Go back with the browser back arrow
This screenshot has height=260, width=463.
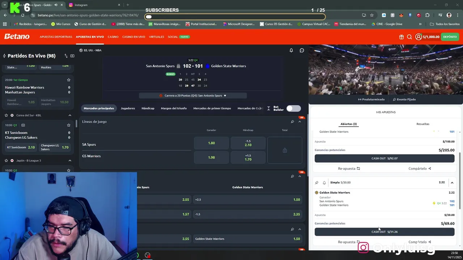[5, 15]
